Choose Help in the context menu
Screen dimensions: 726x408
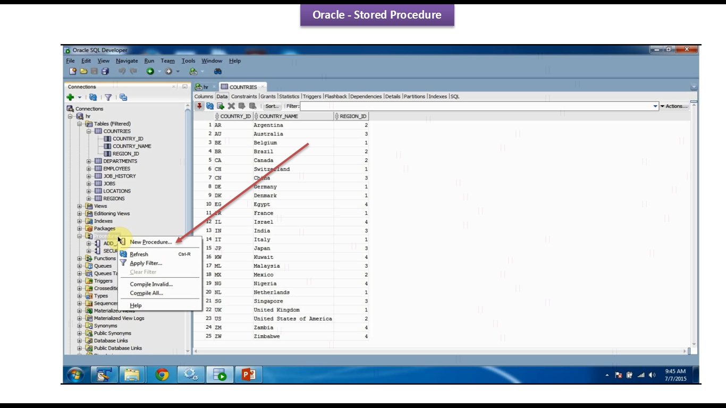[136, 305]
